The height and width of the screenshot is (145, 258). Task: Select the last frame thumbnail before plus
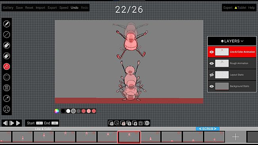click(214, 137)
